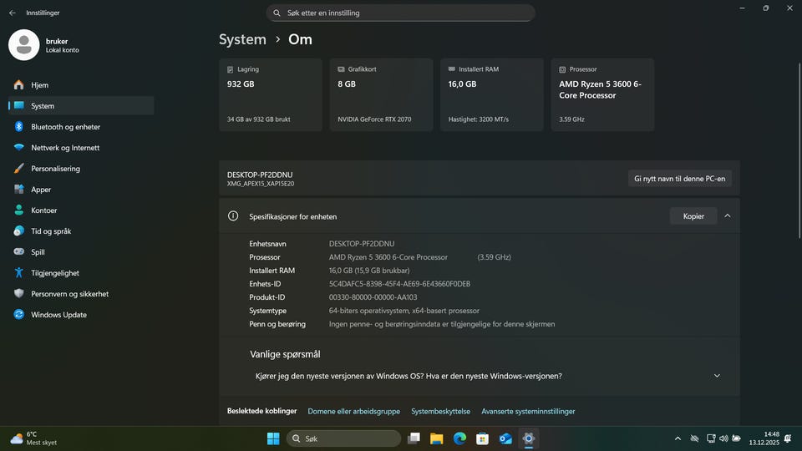
Task: Open Microsoft Edge from the taskbar
Action: [x=459, y=438]
